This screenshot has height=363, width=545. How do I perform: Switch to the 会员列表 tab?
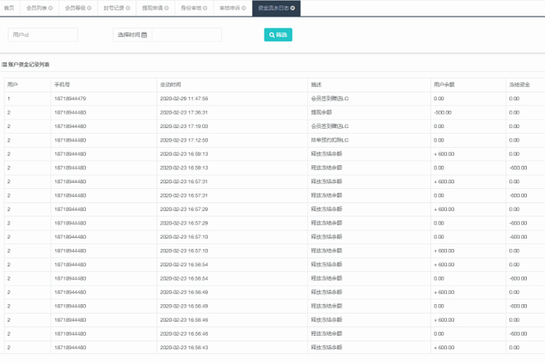pos(36,8)
